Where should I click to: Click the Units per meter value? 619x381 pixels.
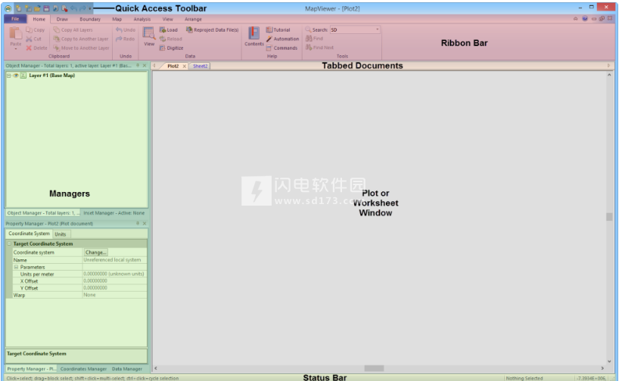tap(114, 274)
